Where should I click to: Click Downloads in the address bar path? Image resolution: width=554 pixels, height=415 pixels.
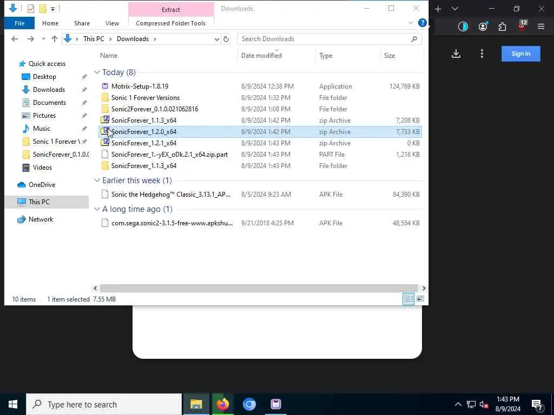[133, 39]
